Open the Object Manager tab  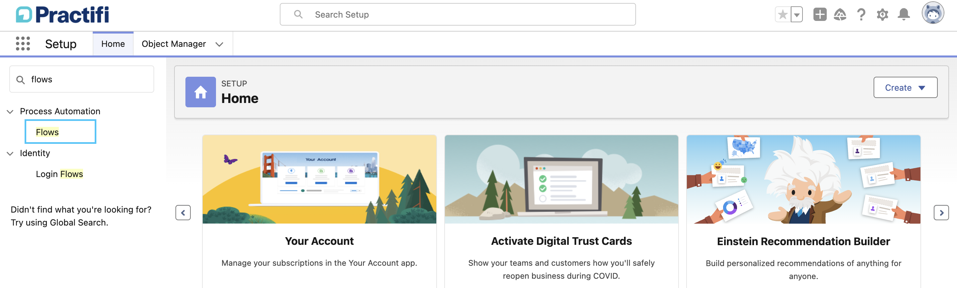[173, 44]
